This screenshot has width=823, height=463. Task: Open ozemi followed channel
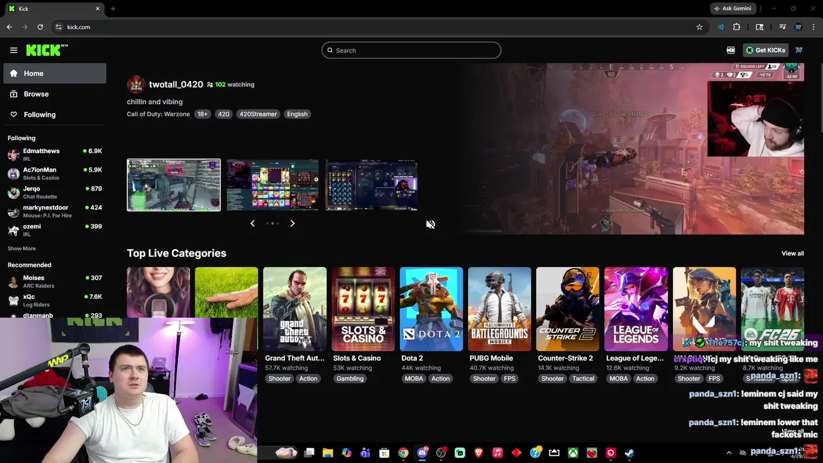[x=55, y=230]
